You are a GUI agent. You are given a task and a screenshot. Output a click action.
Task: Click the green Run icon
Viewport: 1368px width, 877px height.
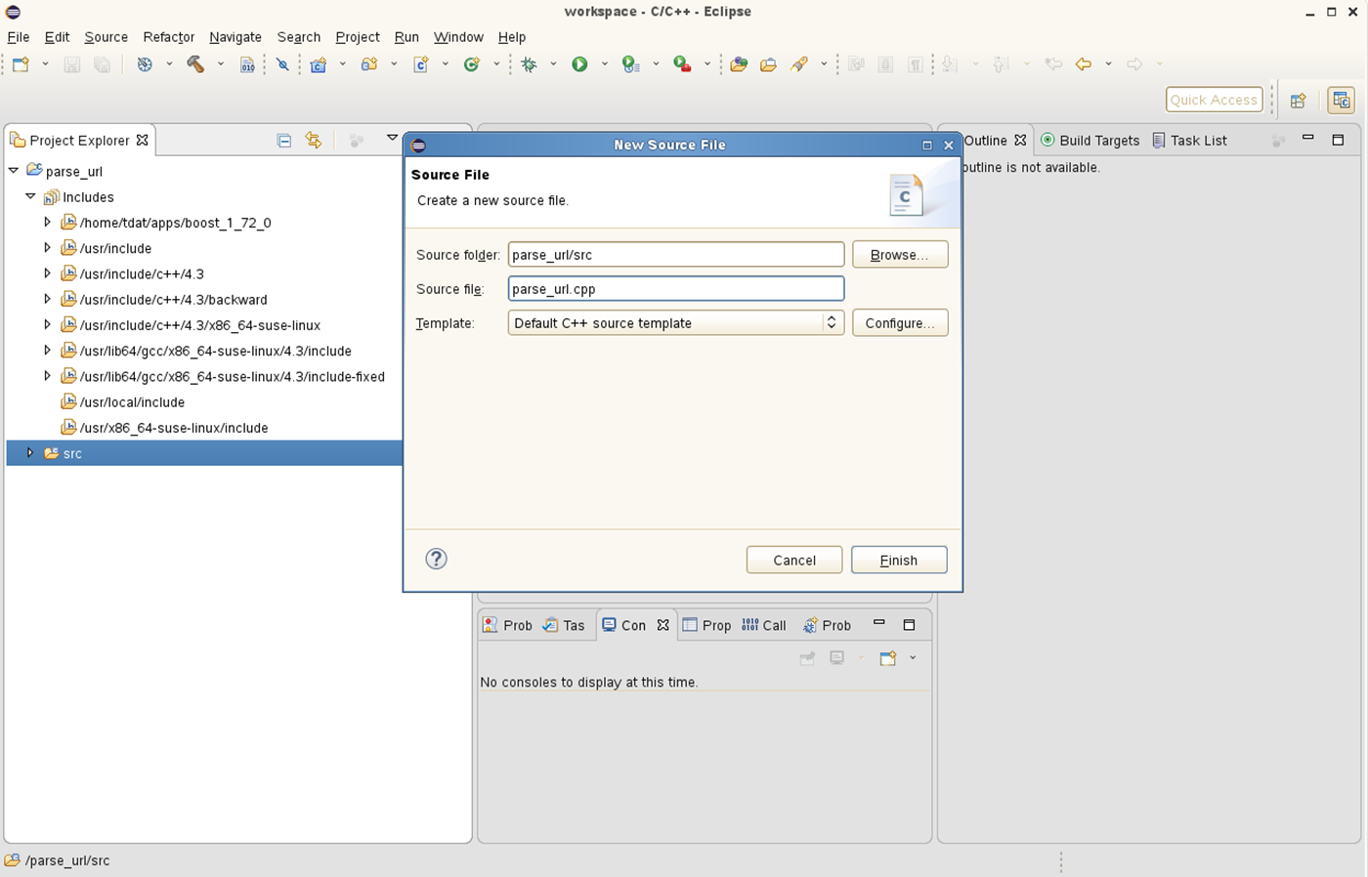[x=579, y=64]
